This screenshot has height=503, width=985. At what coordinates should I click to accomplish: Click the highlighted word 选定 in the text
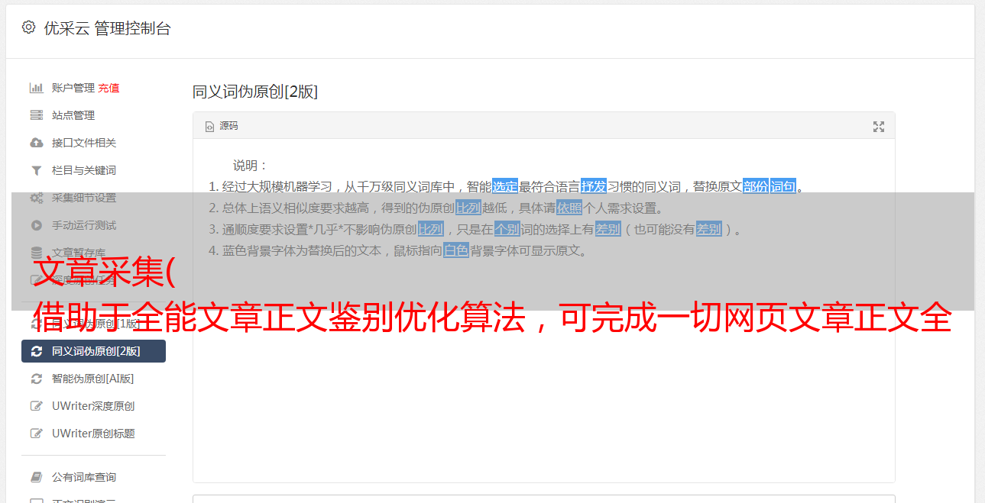point(505,186)
